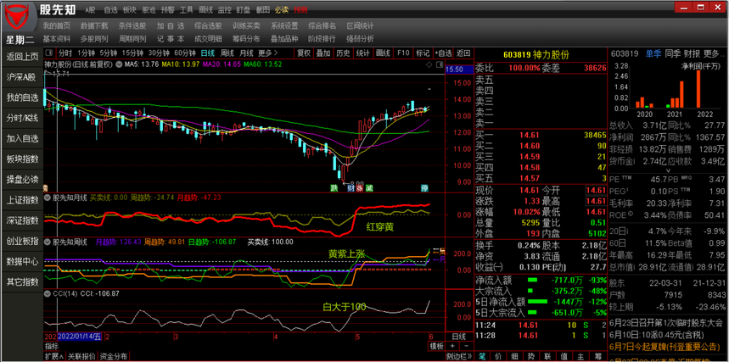
Task: Click the 模板 button
Action: click(436, 346)
